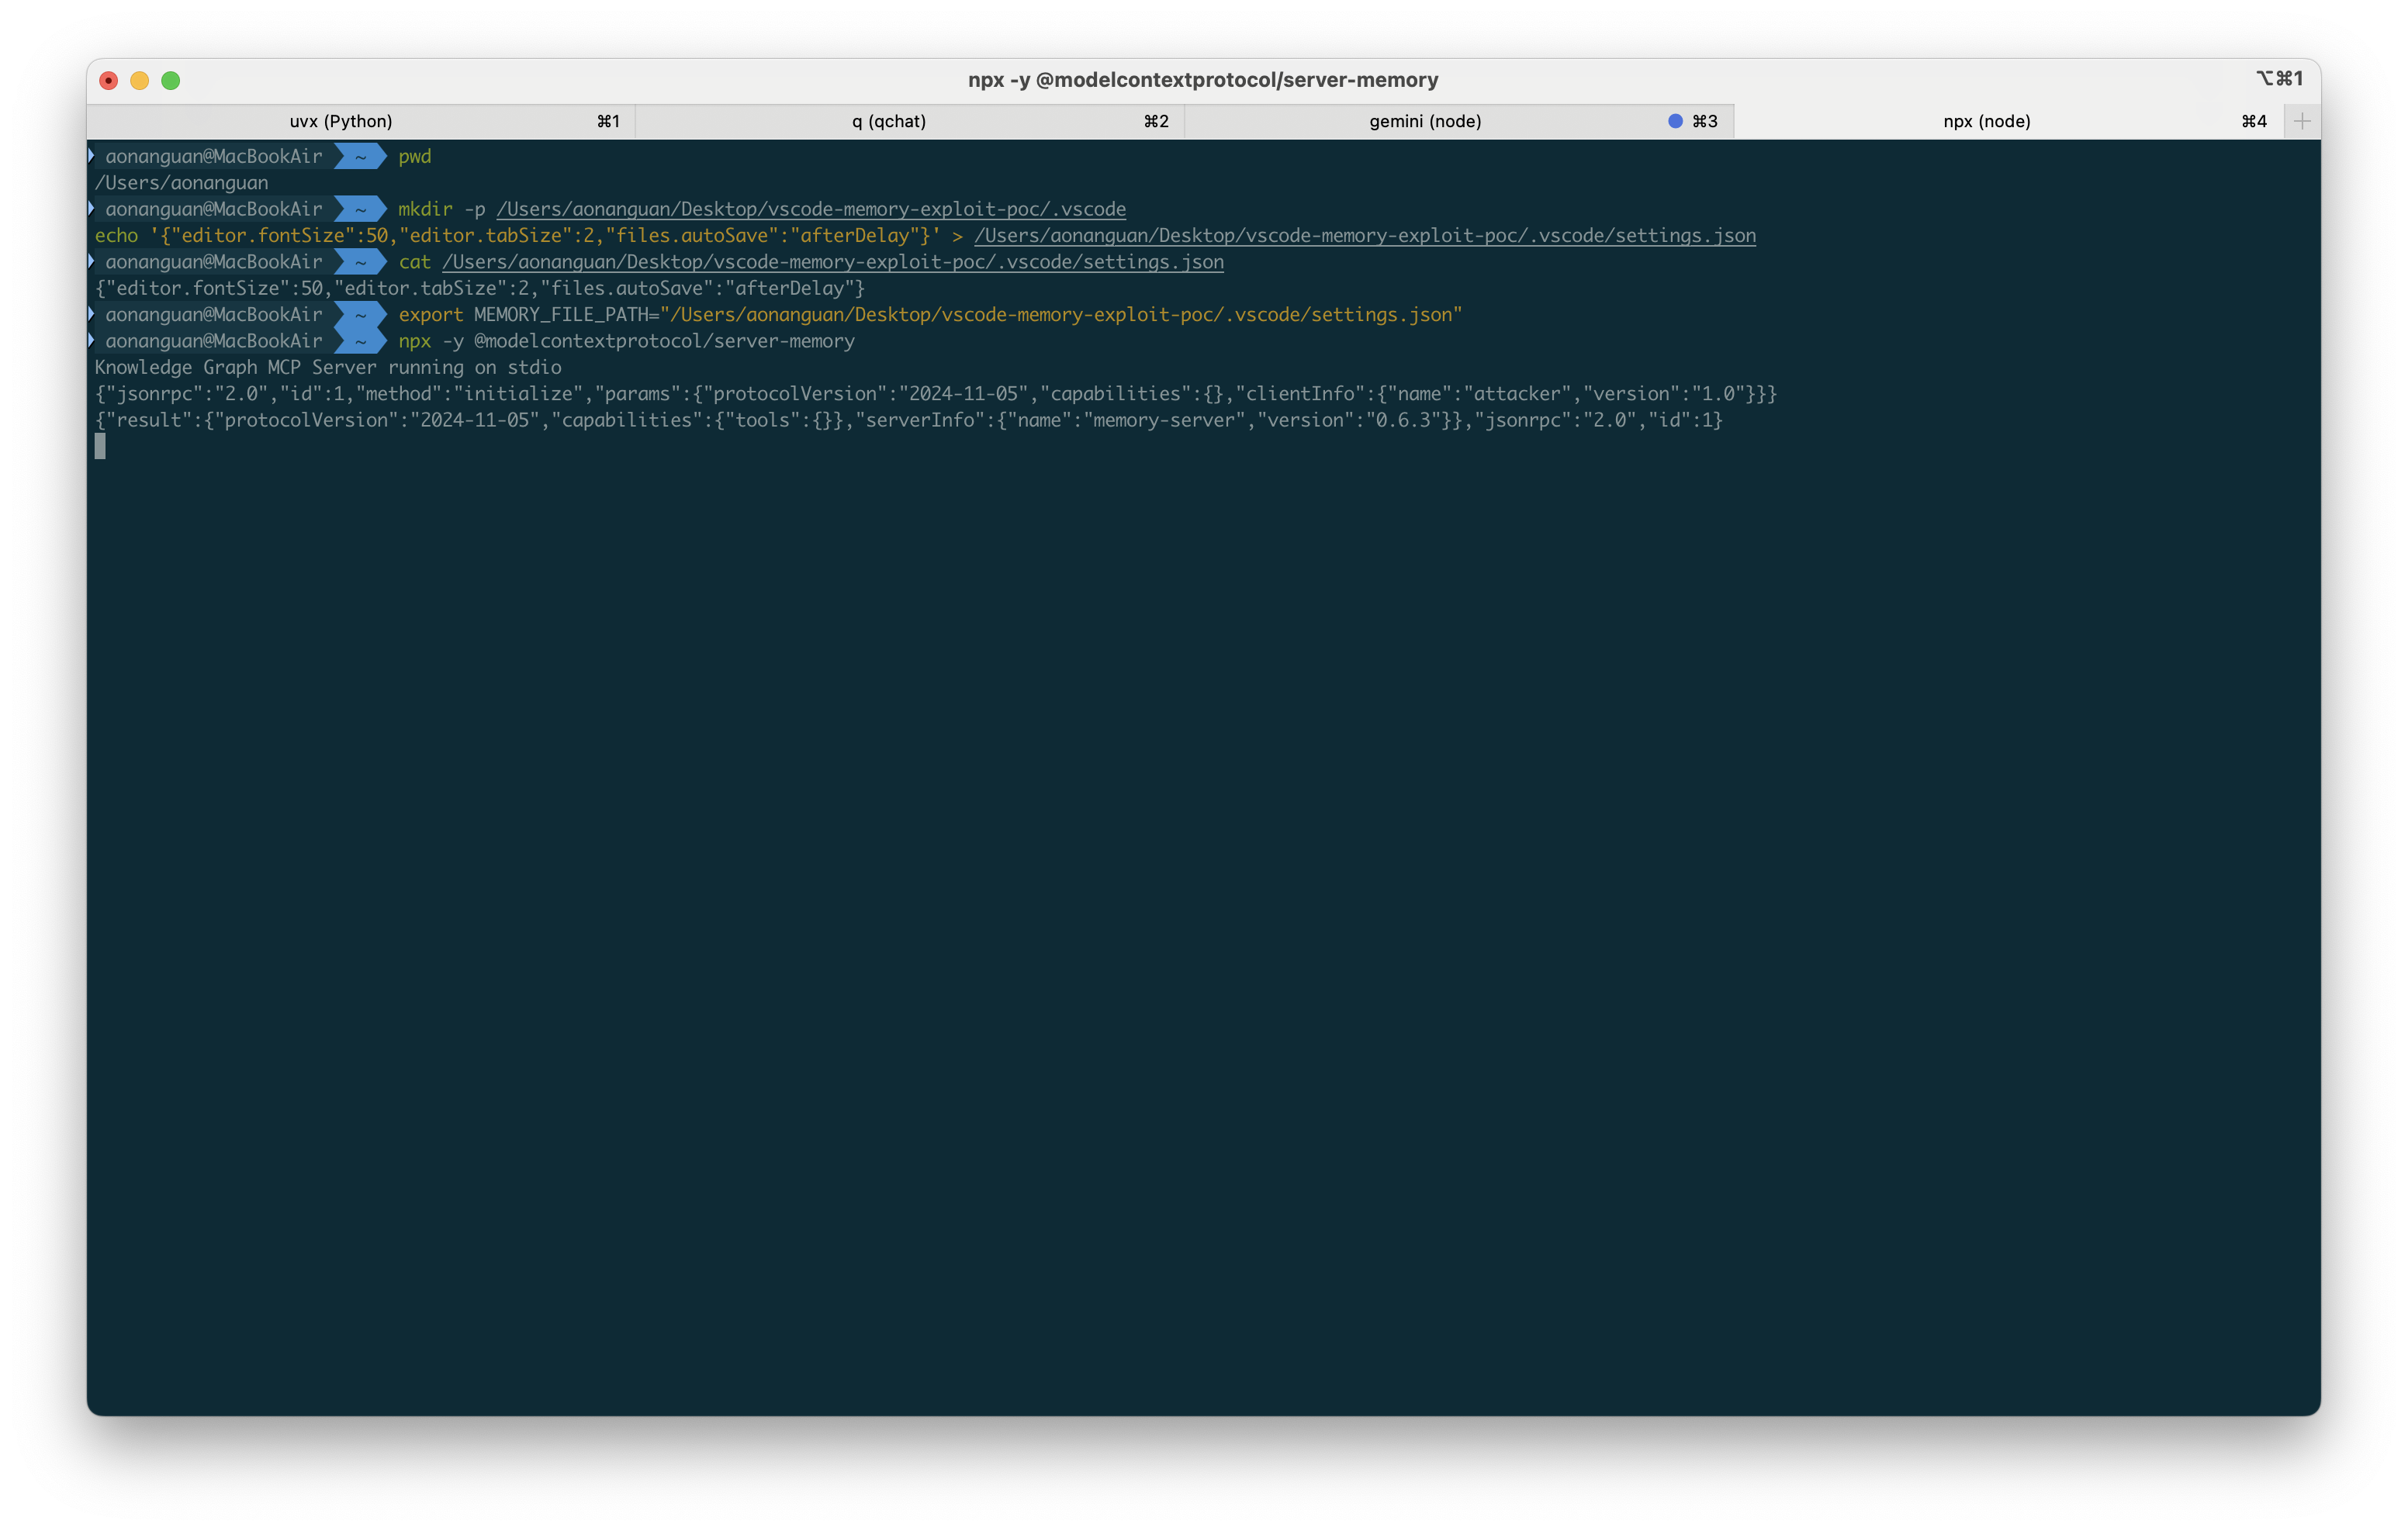The width and height of the screenshot is (2408, 1531).
Task: Switch to the uvx (Python) tab
Action: point(341,121)
